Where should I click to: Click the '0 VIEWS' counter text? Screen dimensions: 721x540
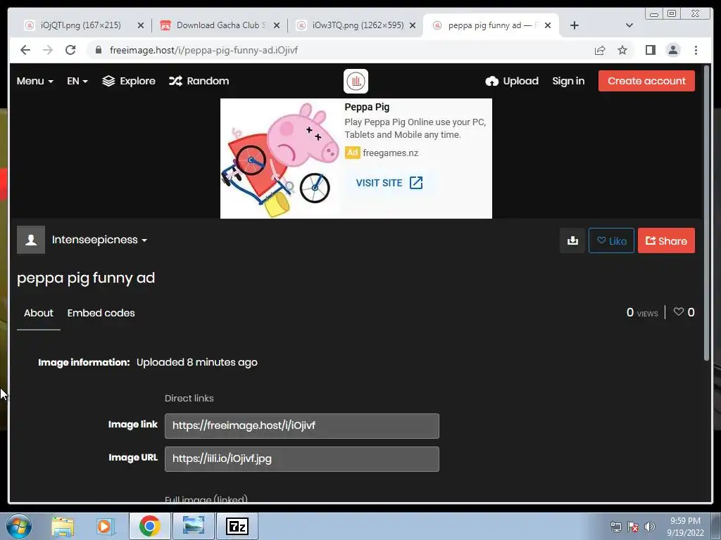point(642,313)
